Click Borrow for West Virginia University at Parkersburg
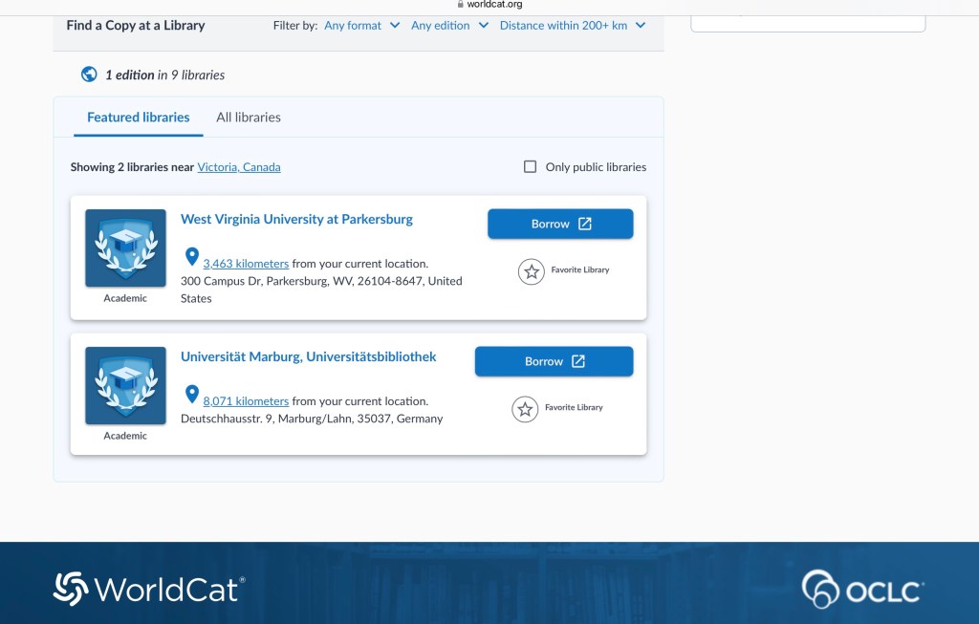This screenshot has width=979, height=624. click(x=560, y=223)
